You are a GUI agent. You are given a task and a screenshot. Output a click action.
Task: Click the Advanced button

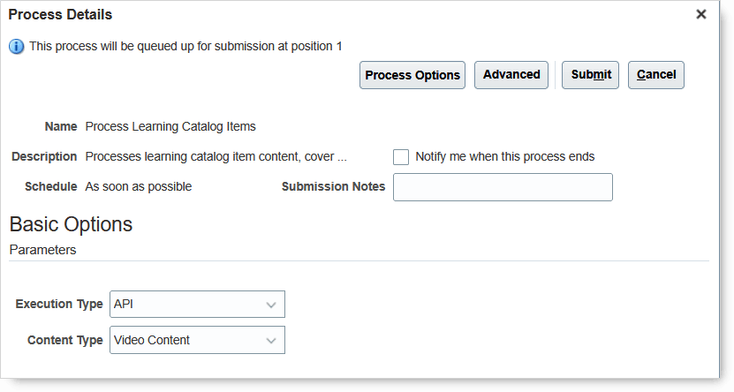(511, 74)
